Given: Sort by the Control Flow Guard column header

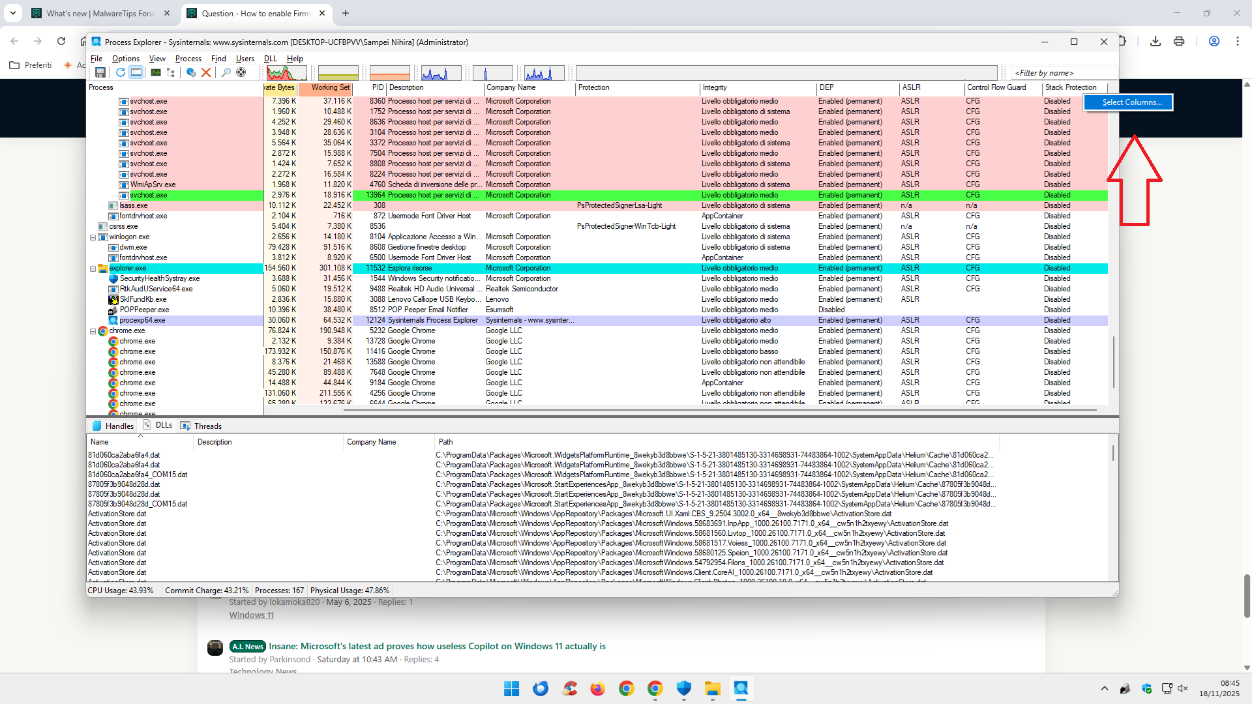Looking at the screenshot, I should click(1003, 88).
